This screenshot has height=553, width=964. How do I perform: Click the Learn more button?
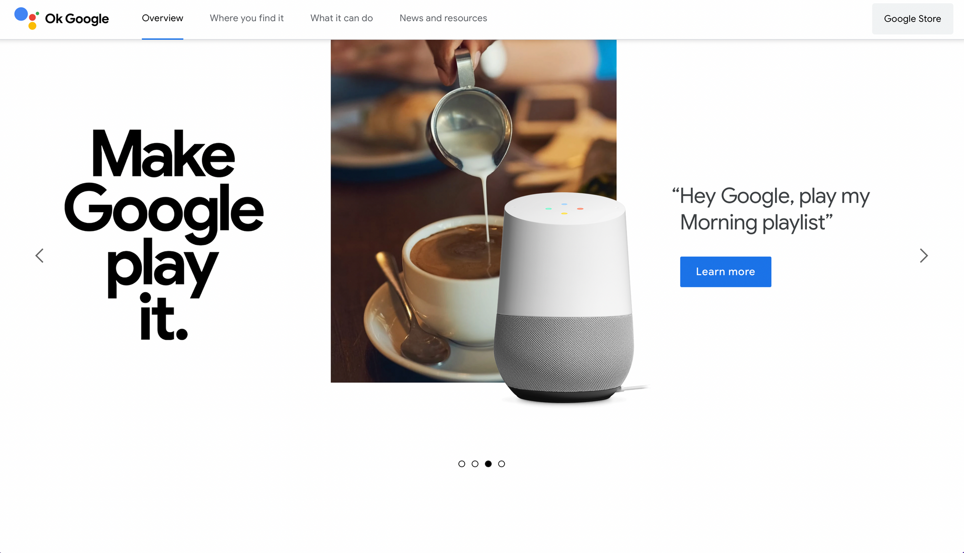[x=725, y=271]
